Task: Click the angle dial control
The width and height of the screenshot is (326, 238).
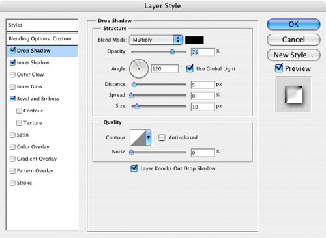Action: [139, 69]
